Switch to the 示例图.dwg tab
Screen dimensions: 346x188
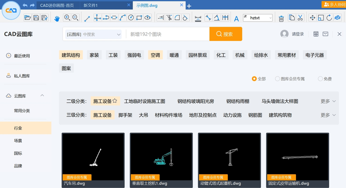(x=156, y=5)
